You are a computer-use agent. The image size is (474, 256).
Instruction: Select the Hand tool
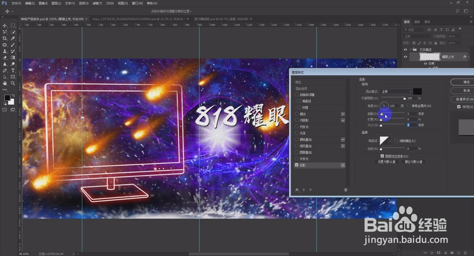(x=5, y=83)
